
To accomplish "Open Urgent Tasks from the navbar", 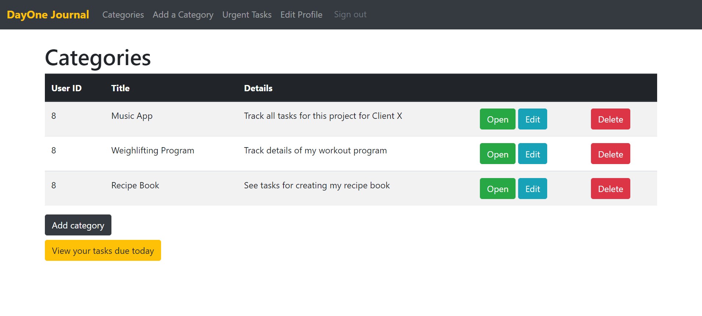I will pos(247,15).
